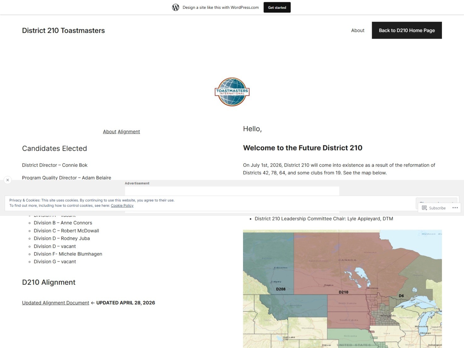Click the Subscribe button

pos(434,208)
